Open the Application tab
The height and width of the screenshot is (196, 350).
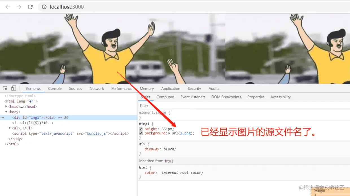point(171,88)
